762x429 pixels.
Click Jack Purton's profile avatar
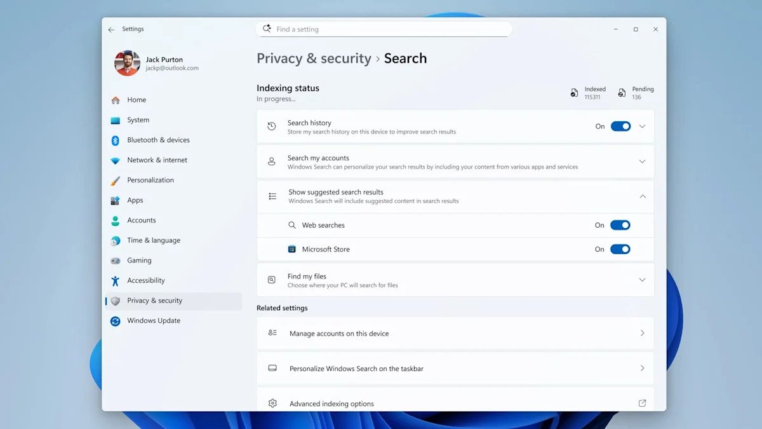127,64
